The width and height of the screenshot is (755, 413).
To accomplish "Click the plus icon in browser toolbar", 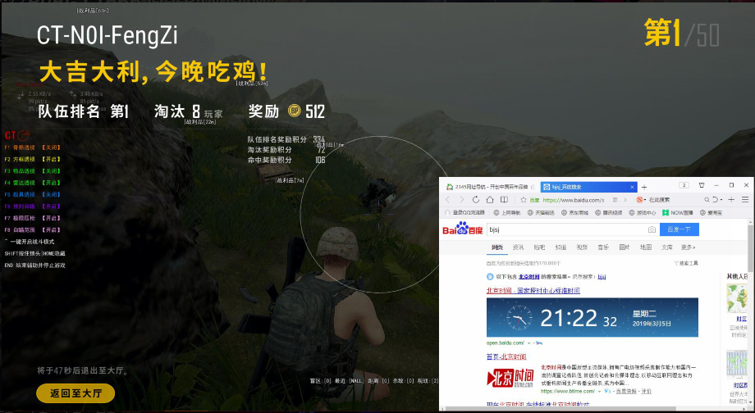I will 731,199.
